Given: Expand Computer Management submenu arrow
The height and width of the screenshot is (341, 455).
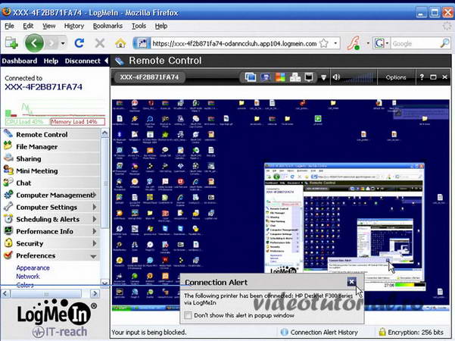Looking at the screenshot, I should [95, 195].
